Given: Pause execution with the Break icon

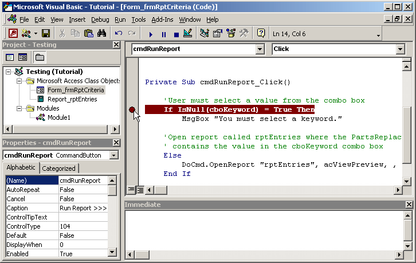Looking at the screenshot, I should click(x=164, y=34).
